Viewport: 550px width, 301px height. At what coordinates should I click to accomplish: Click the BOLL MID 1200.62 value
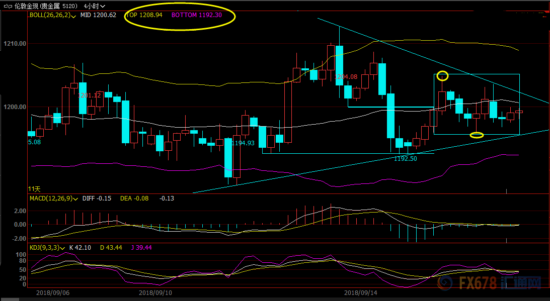coord(98,15)
